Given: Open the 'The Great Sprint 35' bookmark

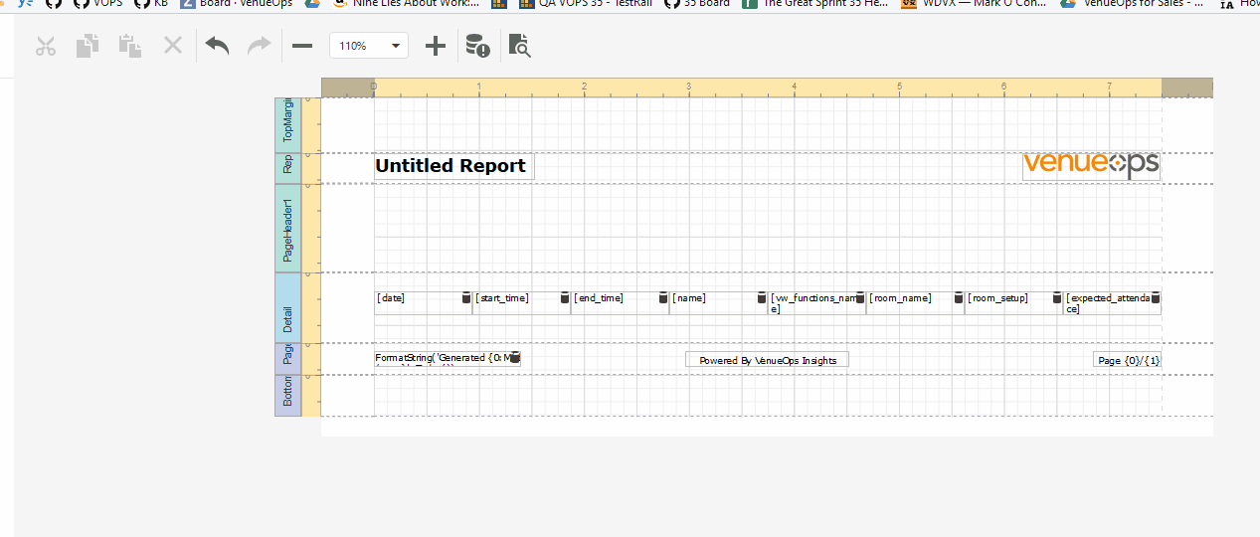Looking at the screenshot, I should tap(815, 4).
